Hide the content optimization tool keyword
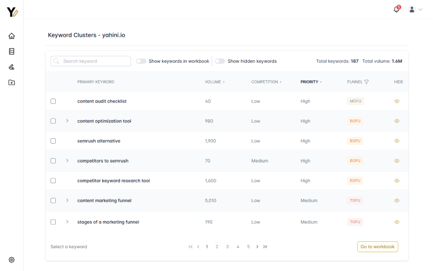This screenshot has width=433, height=271. [397, 121]
